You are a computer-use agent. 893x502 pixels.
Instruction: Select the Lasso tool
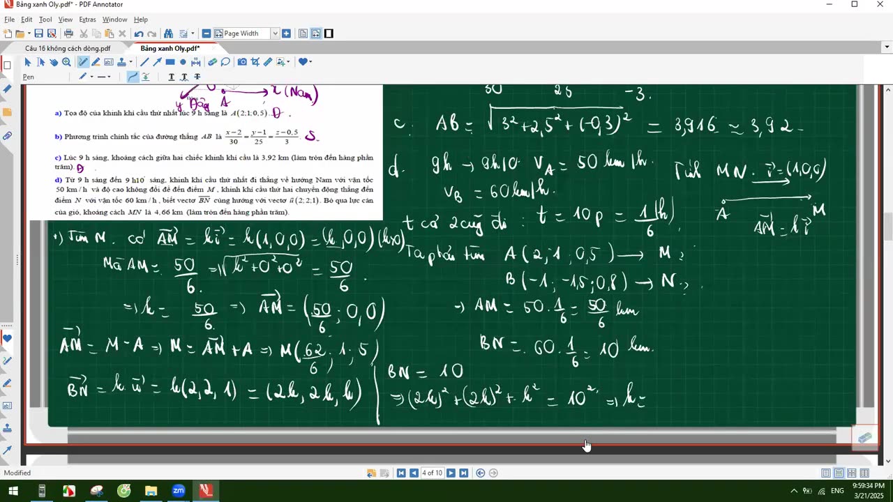point(225,62)
